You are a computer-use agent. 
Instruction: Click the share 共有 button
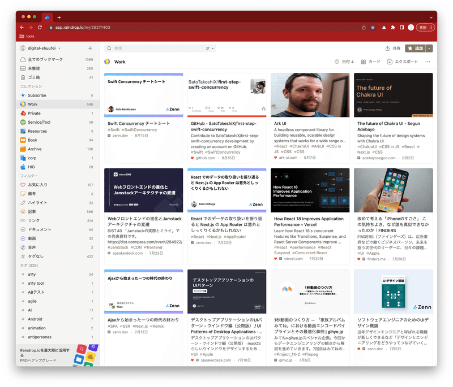pyautogui.click(x=393, y=49)
